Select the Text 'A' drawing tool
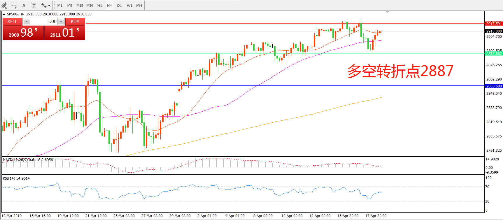503x220 pixels. click(x=24, y=5)
